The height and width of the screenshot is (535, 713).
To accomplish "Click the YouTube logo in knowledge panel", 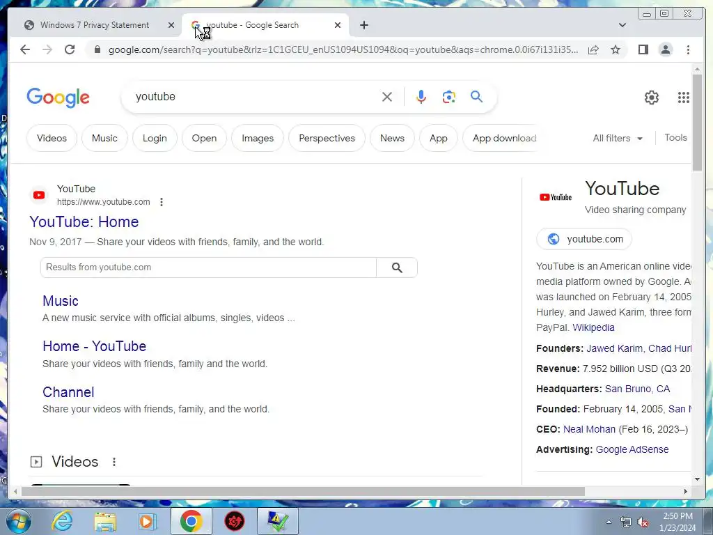I will [555, 197].
